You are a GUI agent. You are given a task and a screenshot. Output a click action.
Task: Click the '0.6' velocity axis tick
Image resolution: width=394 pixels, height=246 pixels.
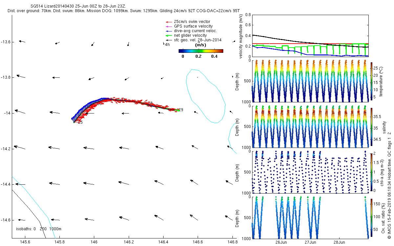point(248,25)
